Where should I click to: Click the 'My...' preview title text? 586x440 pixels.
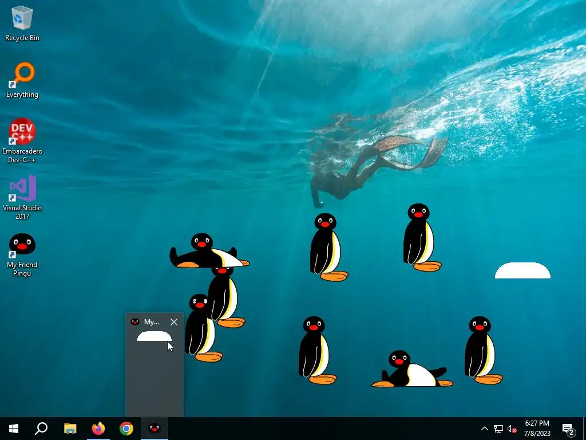(x=151, y=322)
